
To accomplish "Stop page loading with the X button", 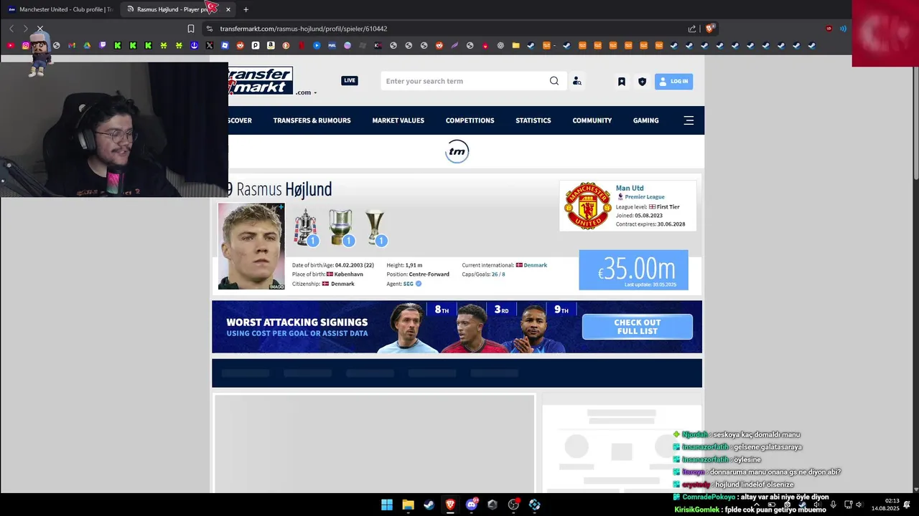I will (40, 29).
